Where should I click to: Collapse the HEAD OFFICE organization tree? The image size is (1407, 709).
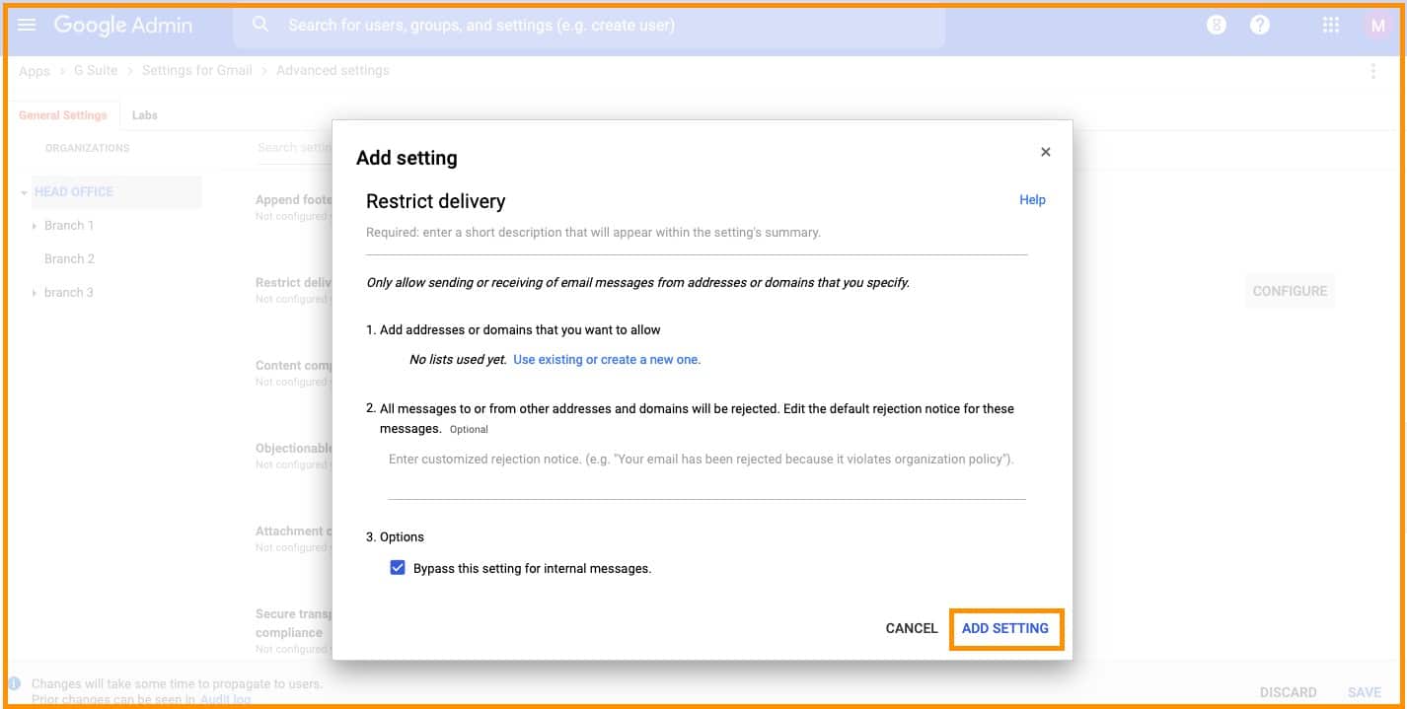click(x=24, y=192)
